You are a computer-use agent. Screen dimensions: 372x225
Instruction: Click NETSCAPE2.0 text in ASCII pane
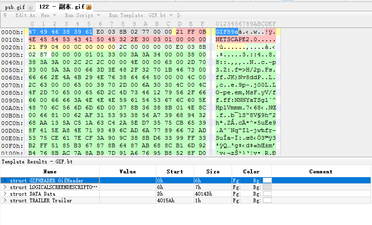point(236,39)
